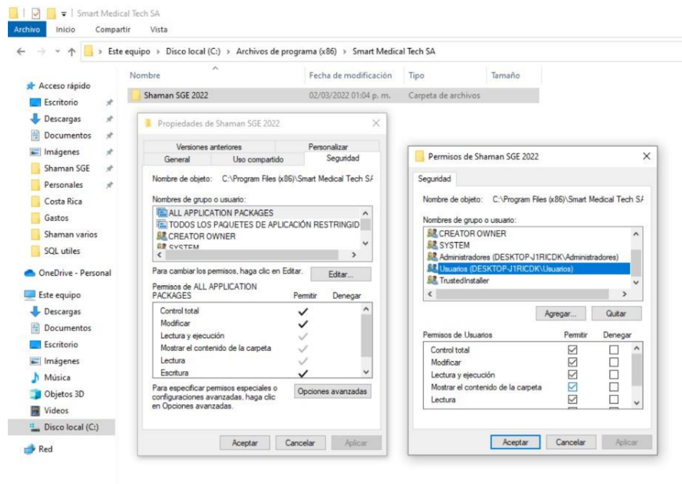Select Escritorio under Este equipo
The height and width of the screenshot is (484, 682).
(x=61, y=344)
